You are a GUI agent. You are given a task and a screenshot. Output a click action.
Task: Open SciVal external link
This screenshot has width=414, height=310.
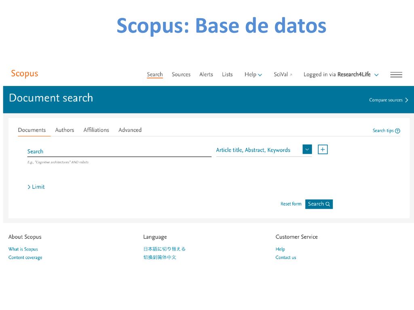[283, 75]
